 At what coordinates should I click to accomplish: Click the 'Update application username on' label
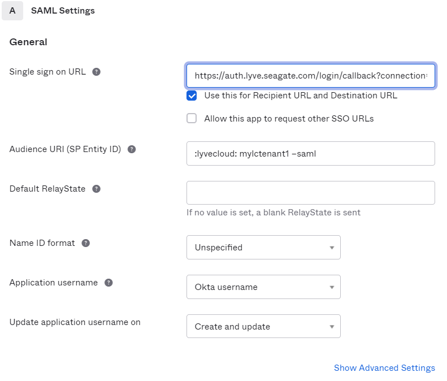[75, 322]
